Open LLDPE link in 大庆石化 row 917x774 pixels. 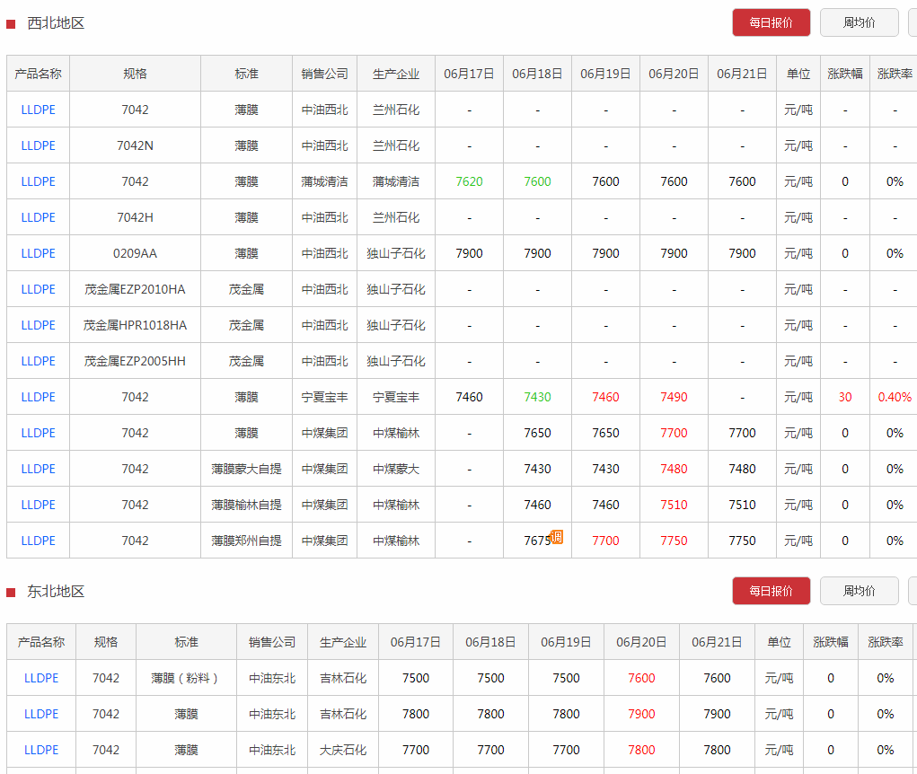pos(41,750)
